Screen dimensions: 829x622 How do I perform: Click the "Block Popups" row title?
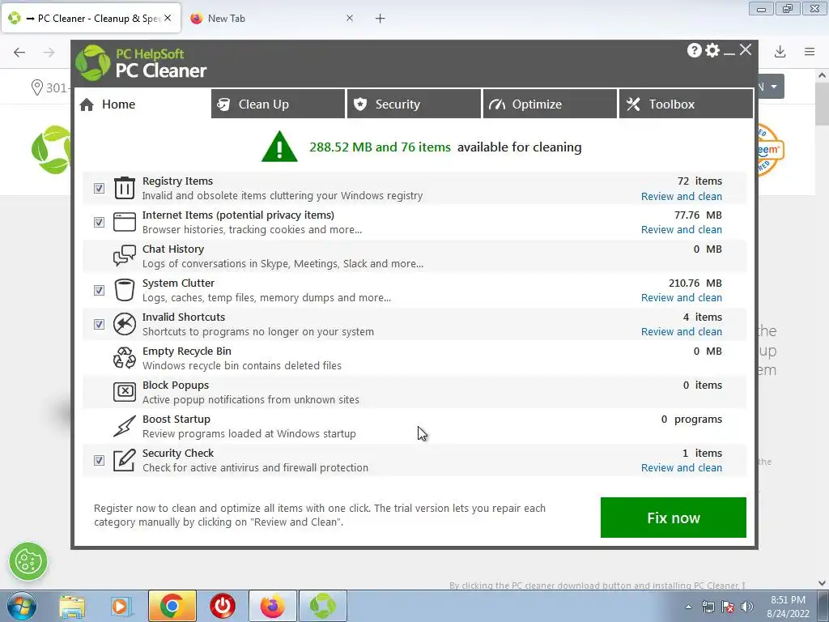coord(176,385)
